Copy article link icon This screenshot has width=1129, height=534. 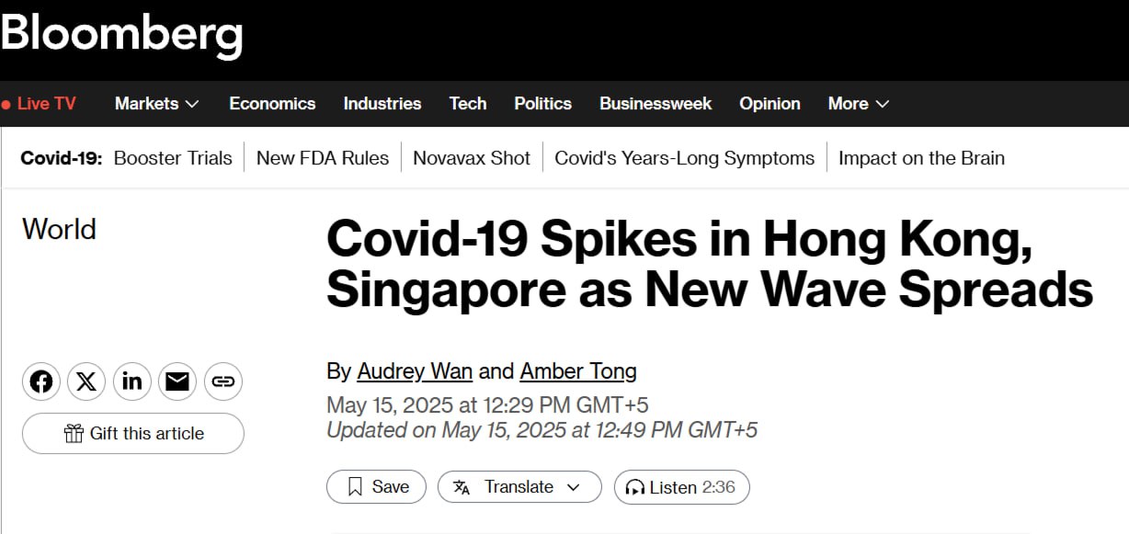[222, 381]
